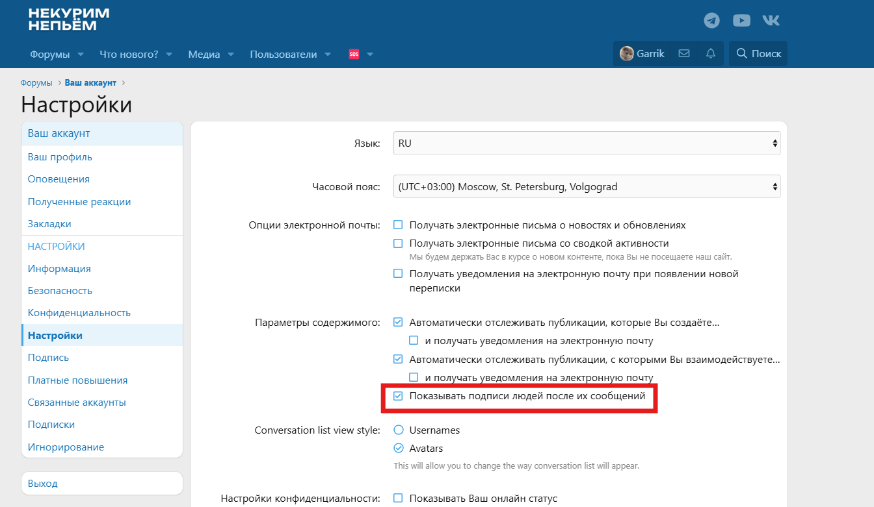This screenshot has height=507, width=874.
Task: Disable showing signatures after messages checkbox
Action: [x=399, y=396]
